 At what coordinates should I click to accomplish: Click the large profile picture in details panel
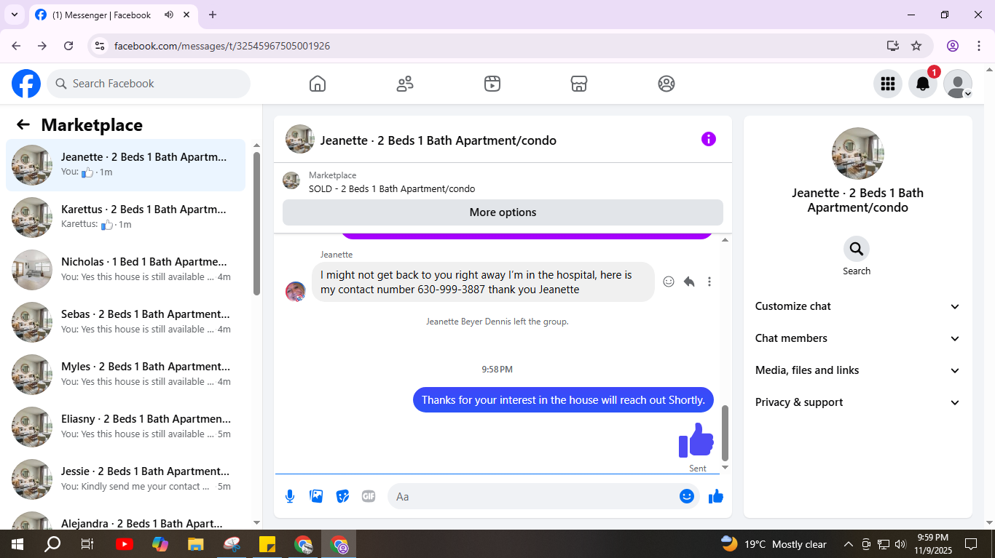pyautogui.click(x=858, y=154)
